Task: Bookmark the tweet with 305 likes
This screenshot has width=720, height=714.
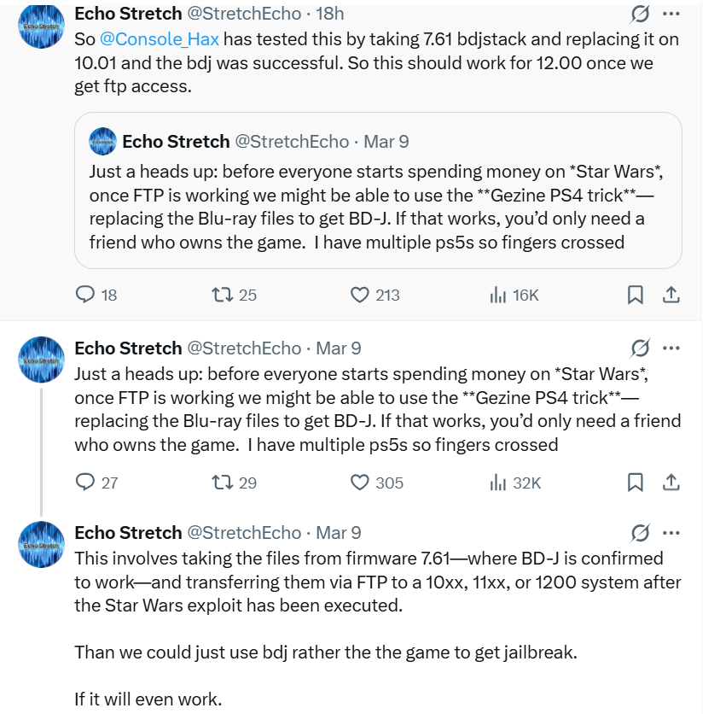Action: pyautogui.click(x=636, y=483)
